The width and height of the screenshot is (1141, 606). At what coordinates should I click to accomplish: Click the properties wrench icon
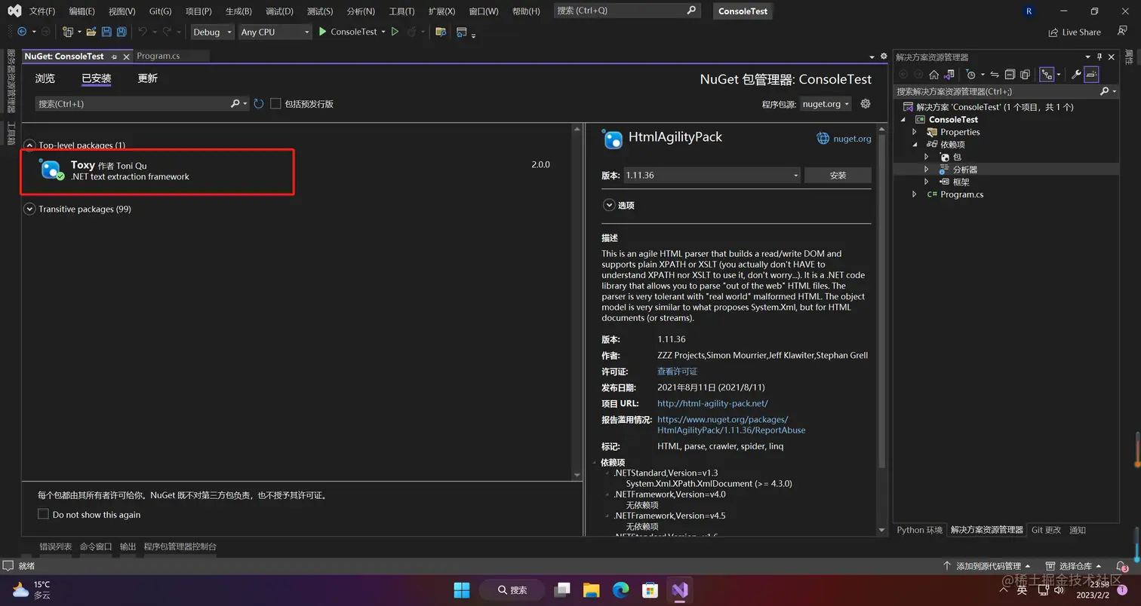[x=1076, y=74]
